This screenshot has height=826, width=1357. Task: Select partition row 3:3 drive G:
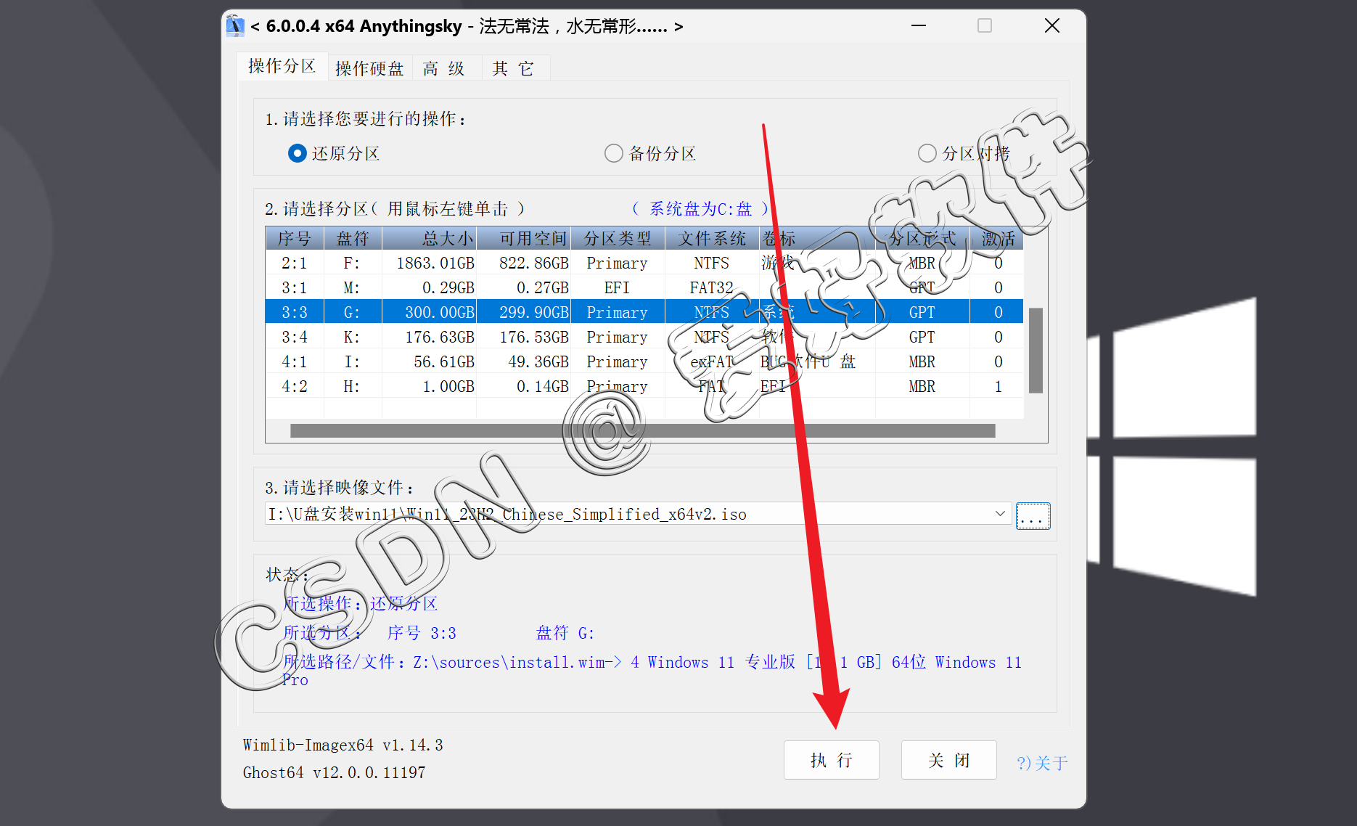pos(644,312)
